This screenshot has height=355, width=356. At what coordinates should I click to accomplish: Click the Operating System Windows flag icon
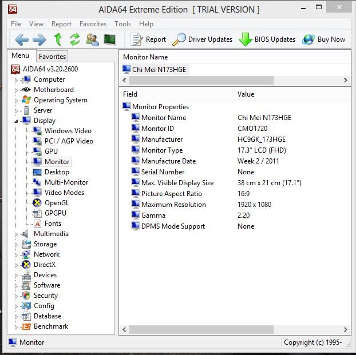[26, 100]
